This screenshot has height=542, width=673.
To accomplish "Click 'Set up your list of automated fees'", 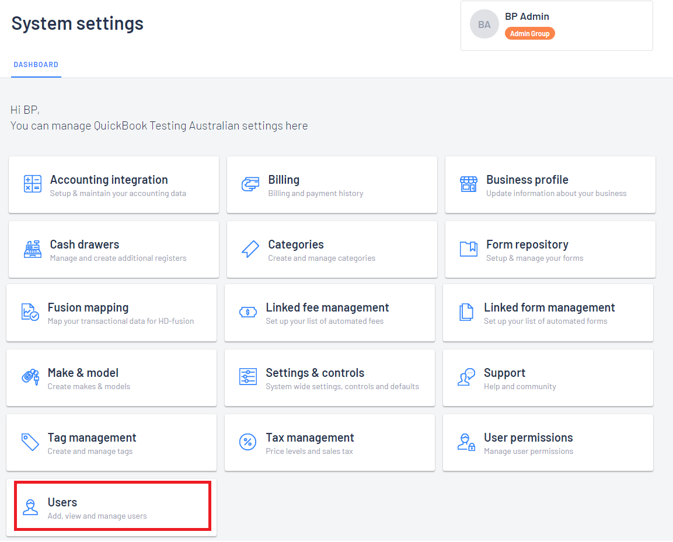I will [x=325, y=321].
